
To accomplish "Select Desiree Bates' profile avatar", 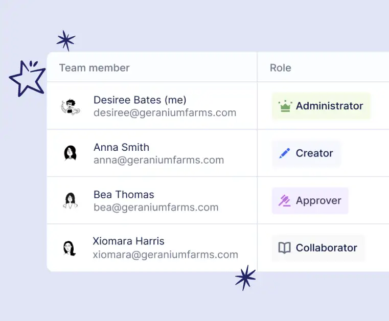I will (71, 106).
